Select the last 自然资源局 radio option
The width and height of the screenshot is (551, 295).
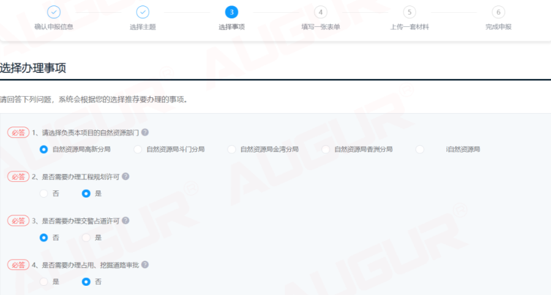(419, 149)
